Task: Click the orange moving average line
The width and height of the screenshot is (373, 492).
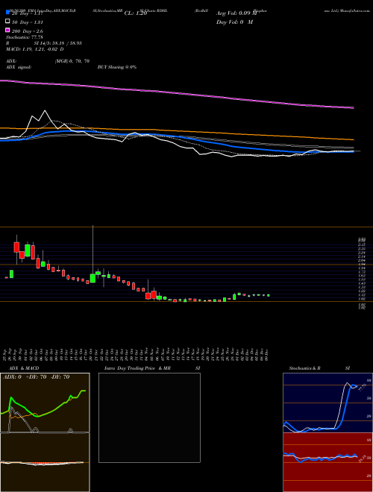Action: pyautogui.click(x=177, y=133)
